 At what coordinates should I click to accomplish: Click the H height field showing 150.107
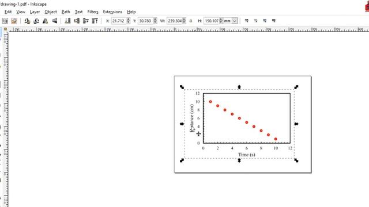coord(212,21)
